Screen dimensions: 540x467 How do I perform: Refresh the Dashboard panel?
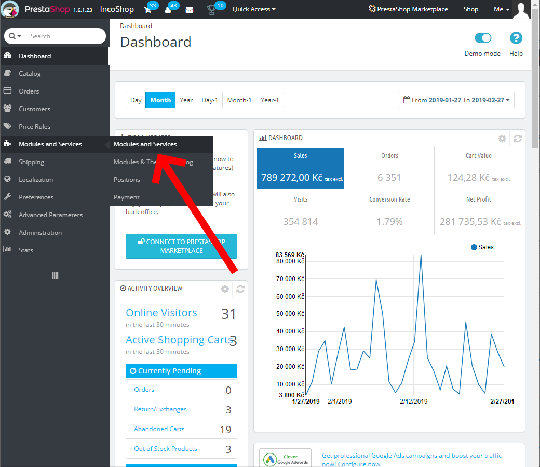517,138
